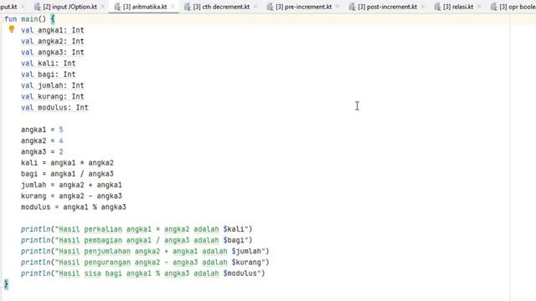
Task: Click the 'val angka2: Int' declaration
Action: click(x=52, y=41)
